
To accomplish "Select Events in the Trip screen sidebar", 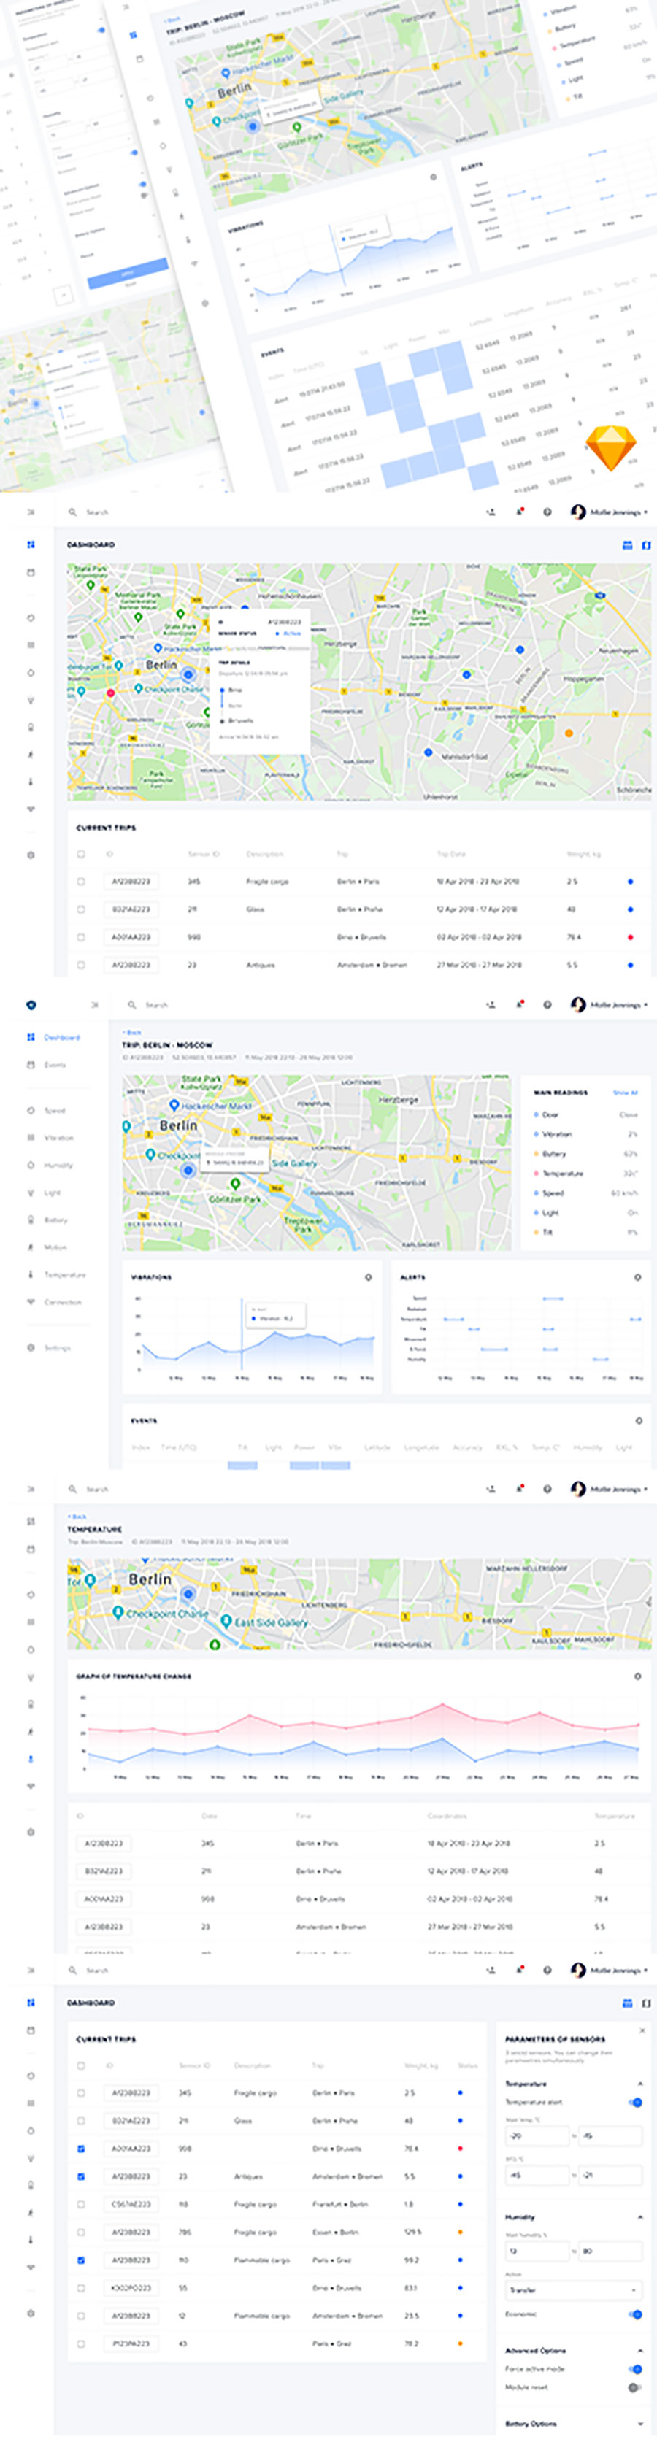I will (x=55, y=1065).
